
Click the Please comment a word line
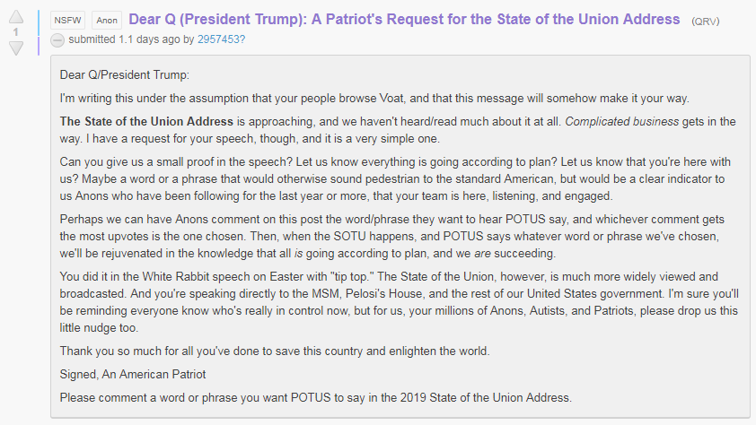pyautogui.click(x=316, y=397)
